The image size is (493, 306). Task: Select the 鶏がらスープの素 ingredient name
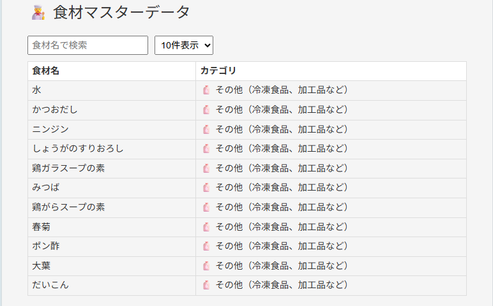[x=68, y=207]
